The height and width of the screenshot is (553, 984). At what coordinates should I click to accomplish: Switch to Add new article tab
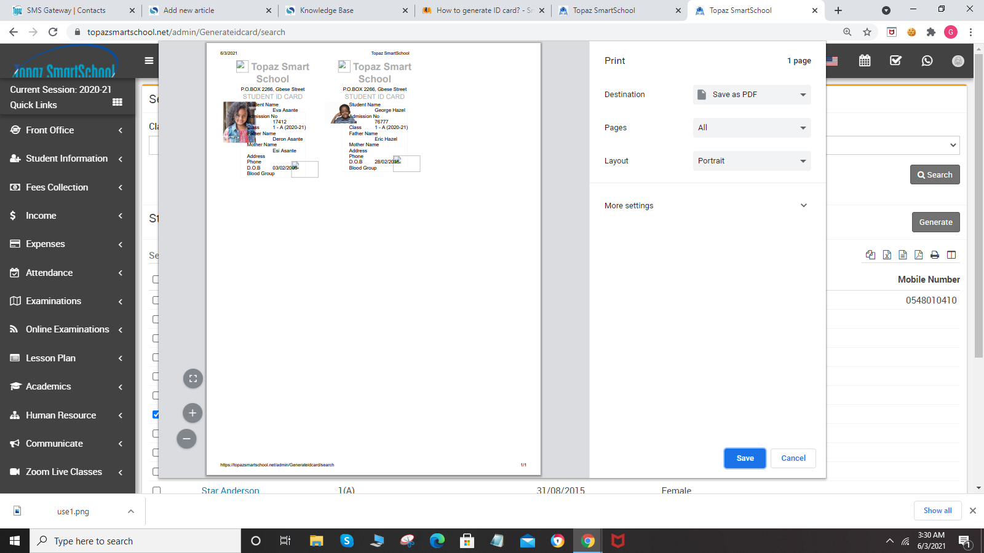[x=209, y=10]
